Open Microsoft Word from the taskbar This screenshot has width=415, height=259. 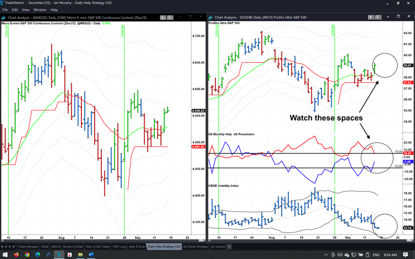91,255
